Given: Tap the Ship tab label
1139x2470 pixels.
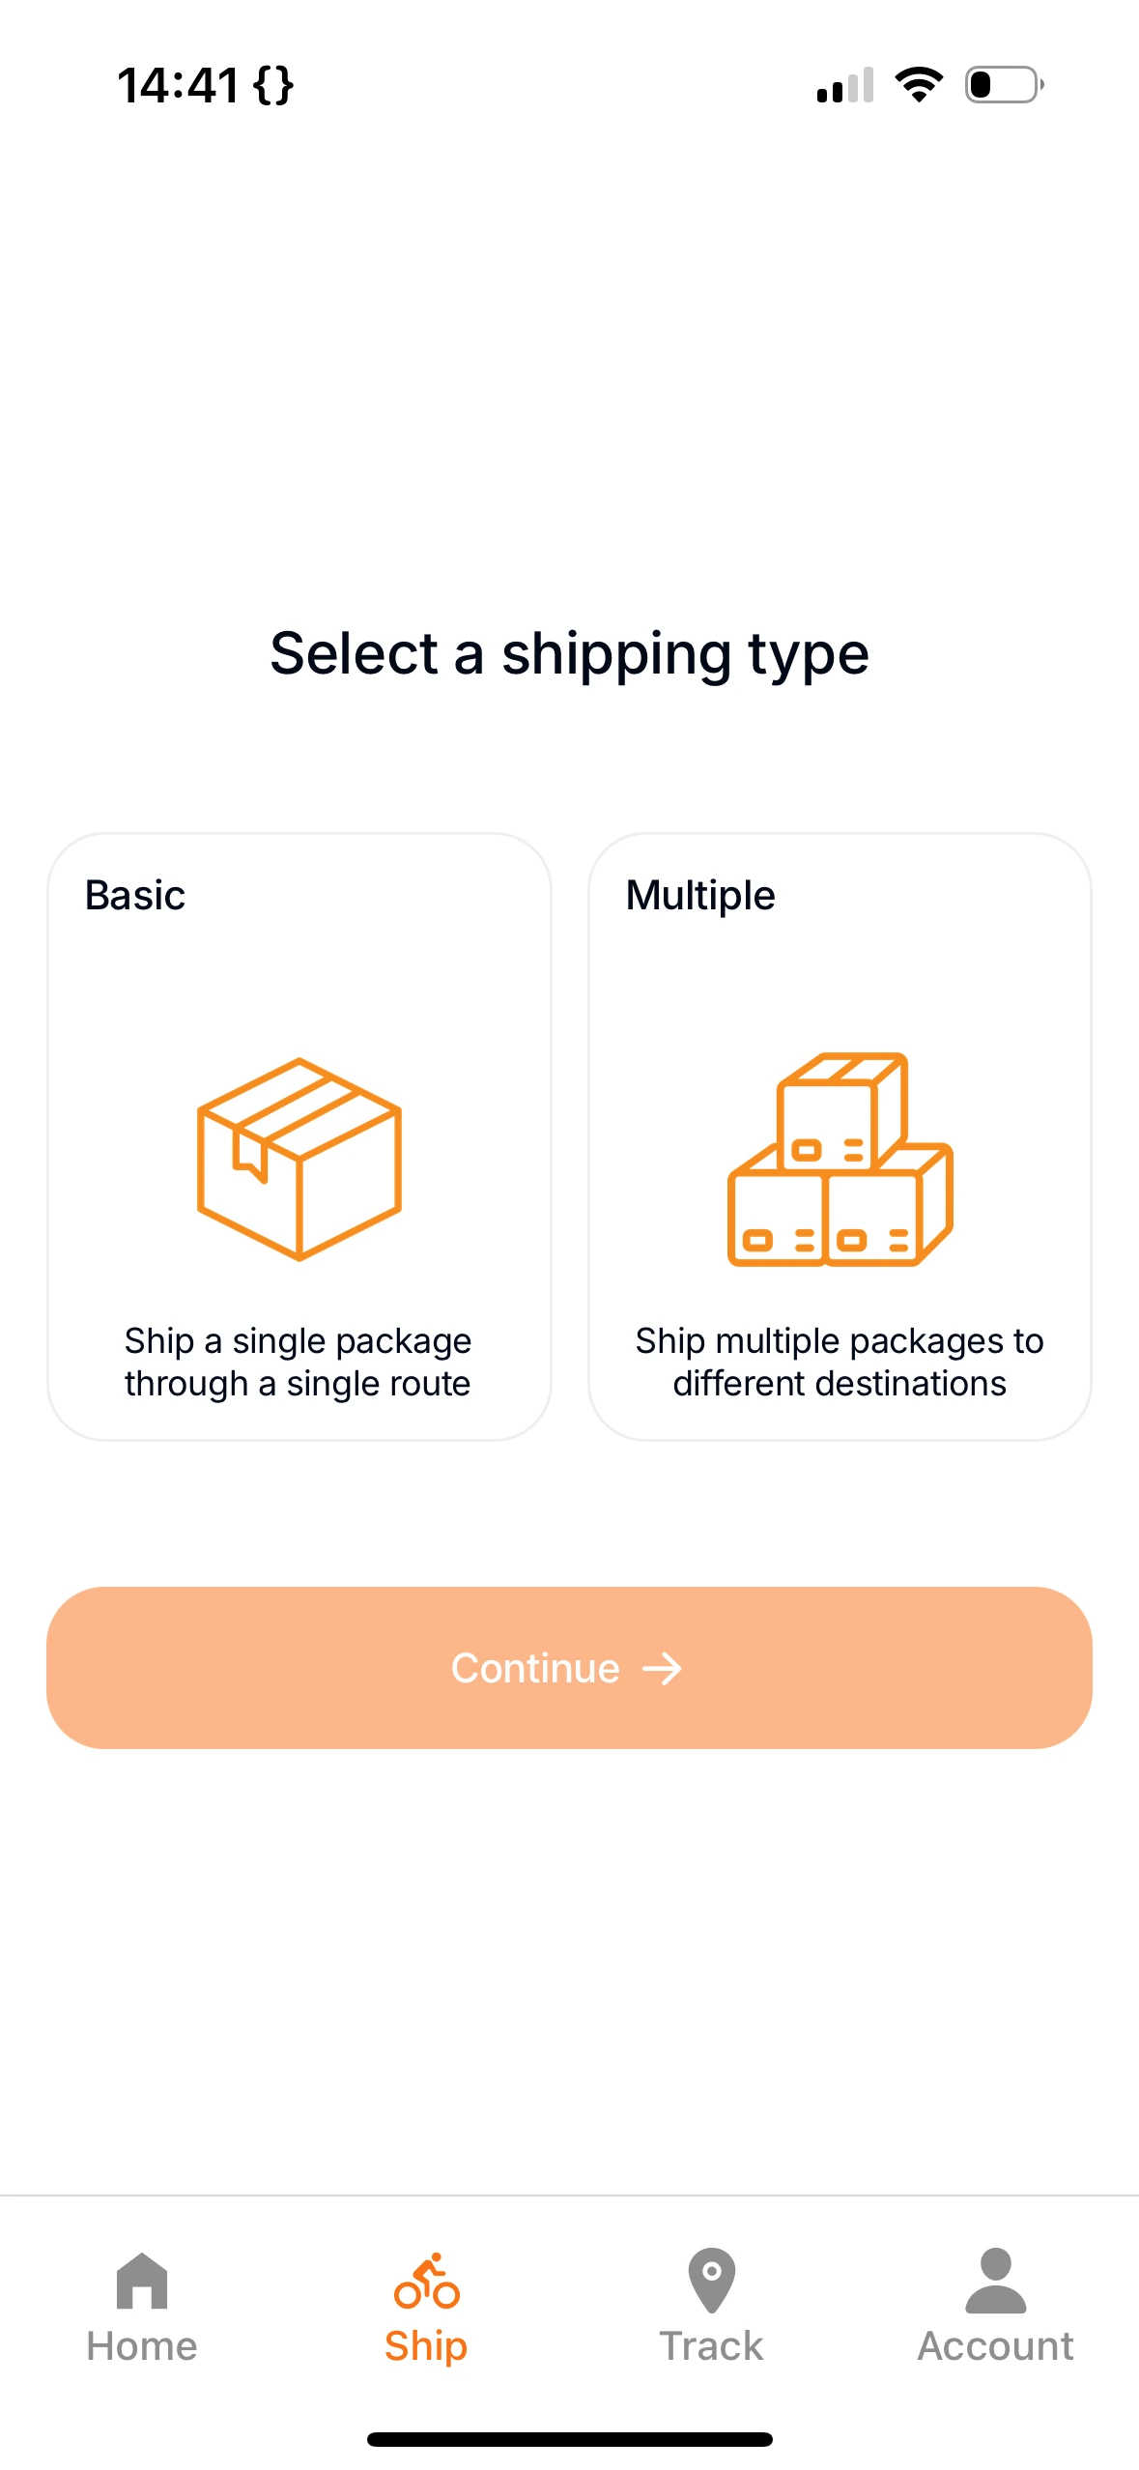Looking at the screenshot, I should click(x=426, y=2346).
